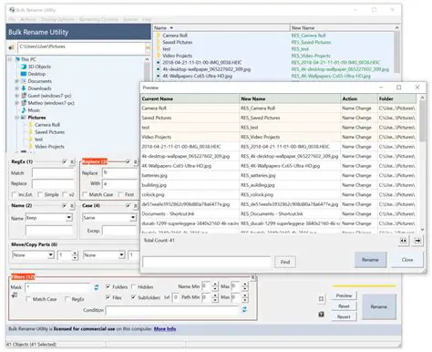Collapse the This PC tree node
432x352 pixels.
pos(10,59)
